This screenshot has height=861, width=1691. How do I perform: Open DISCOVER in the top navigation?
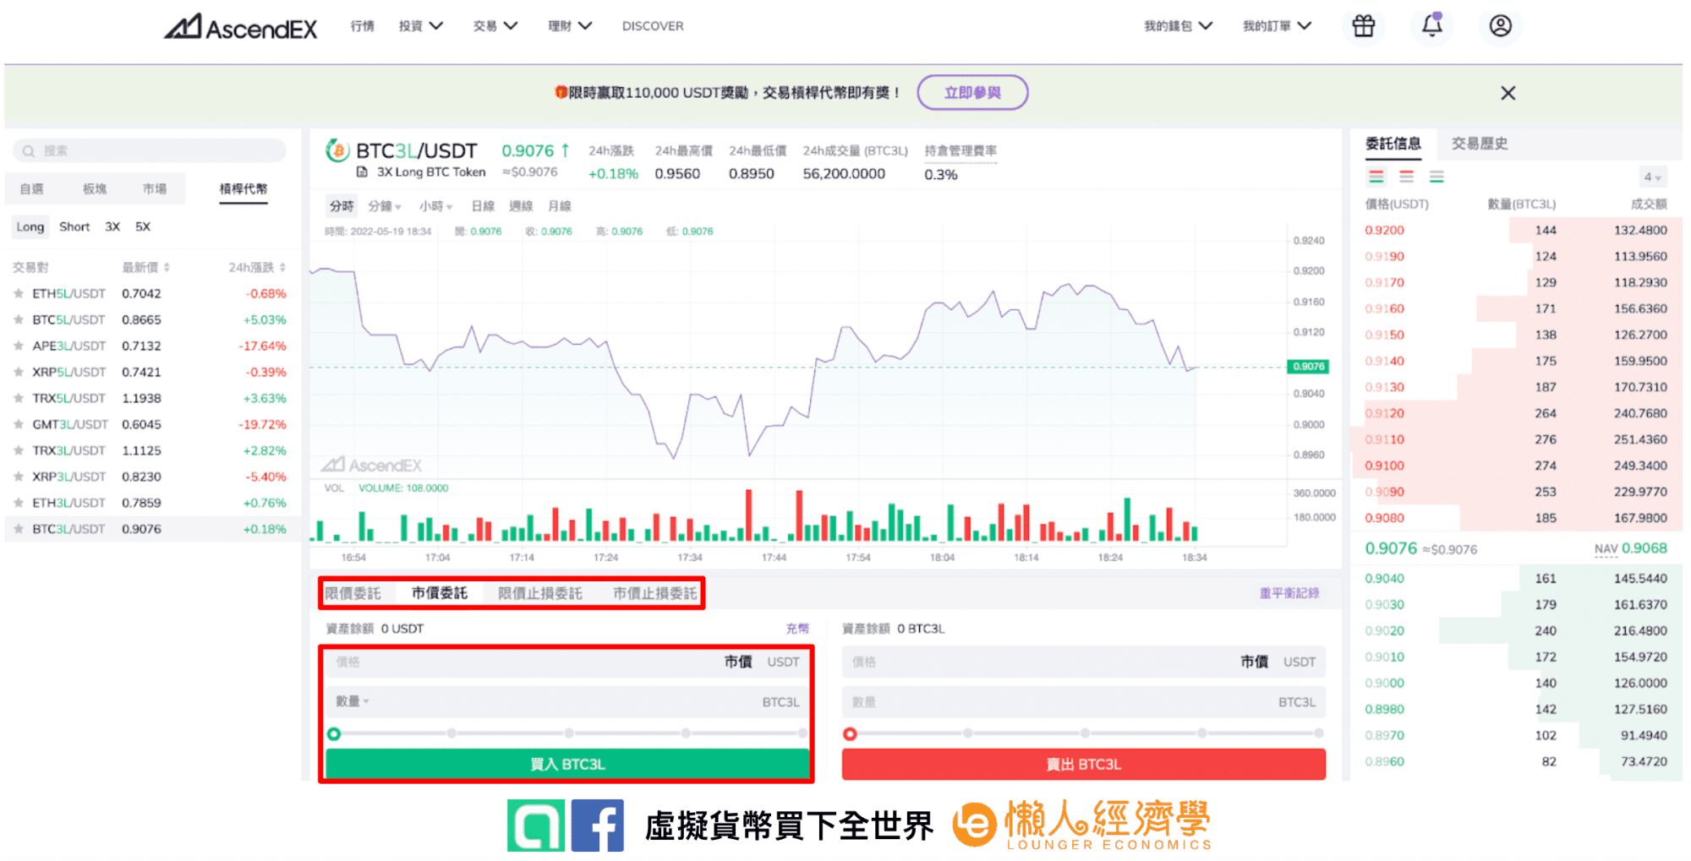click(x=653, y=26)
